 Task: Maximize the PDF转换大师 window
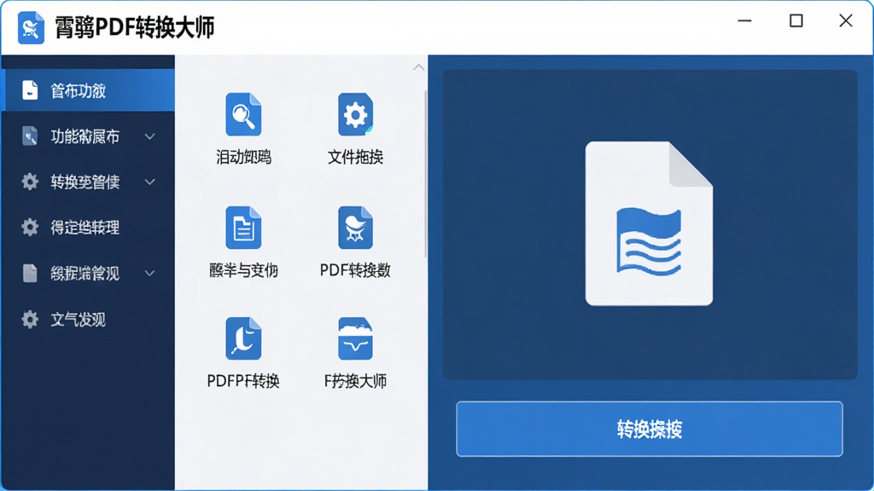tap(796, 21)
